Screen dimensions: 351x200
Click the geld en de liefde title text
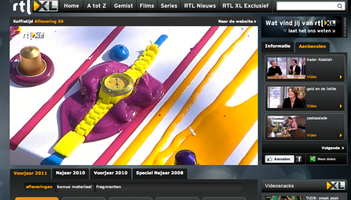(x=321, y=89)
